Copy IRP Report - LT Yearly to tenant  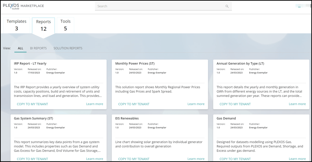(x=32, y=104)
